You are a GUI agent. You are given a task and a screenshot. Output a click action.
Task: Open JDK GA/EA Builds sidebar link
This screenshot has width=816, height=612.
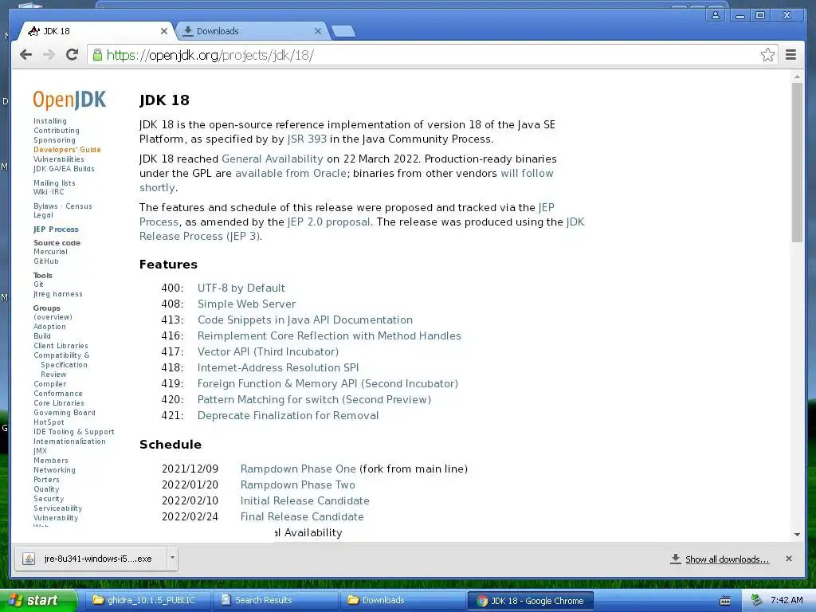[x=64, y=169]
